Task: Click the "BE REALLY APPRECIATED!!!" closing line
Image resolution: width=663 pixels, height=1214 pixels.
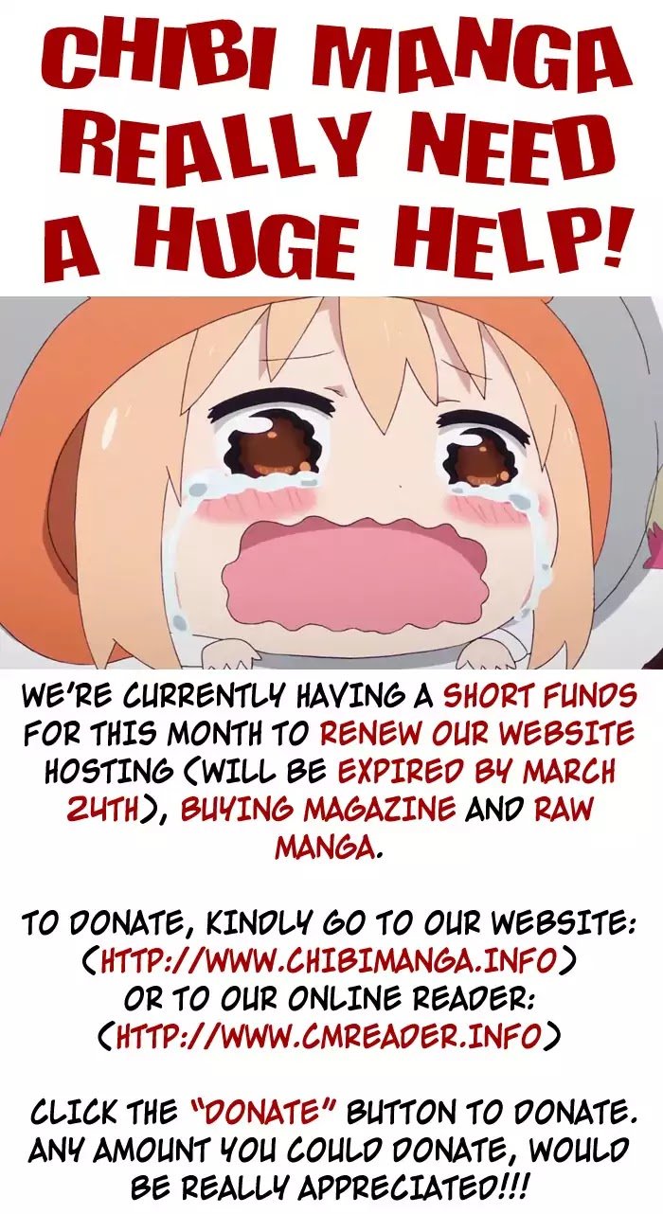Action: coord(329,1185)
